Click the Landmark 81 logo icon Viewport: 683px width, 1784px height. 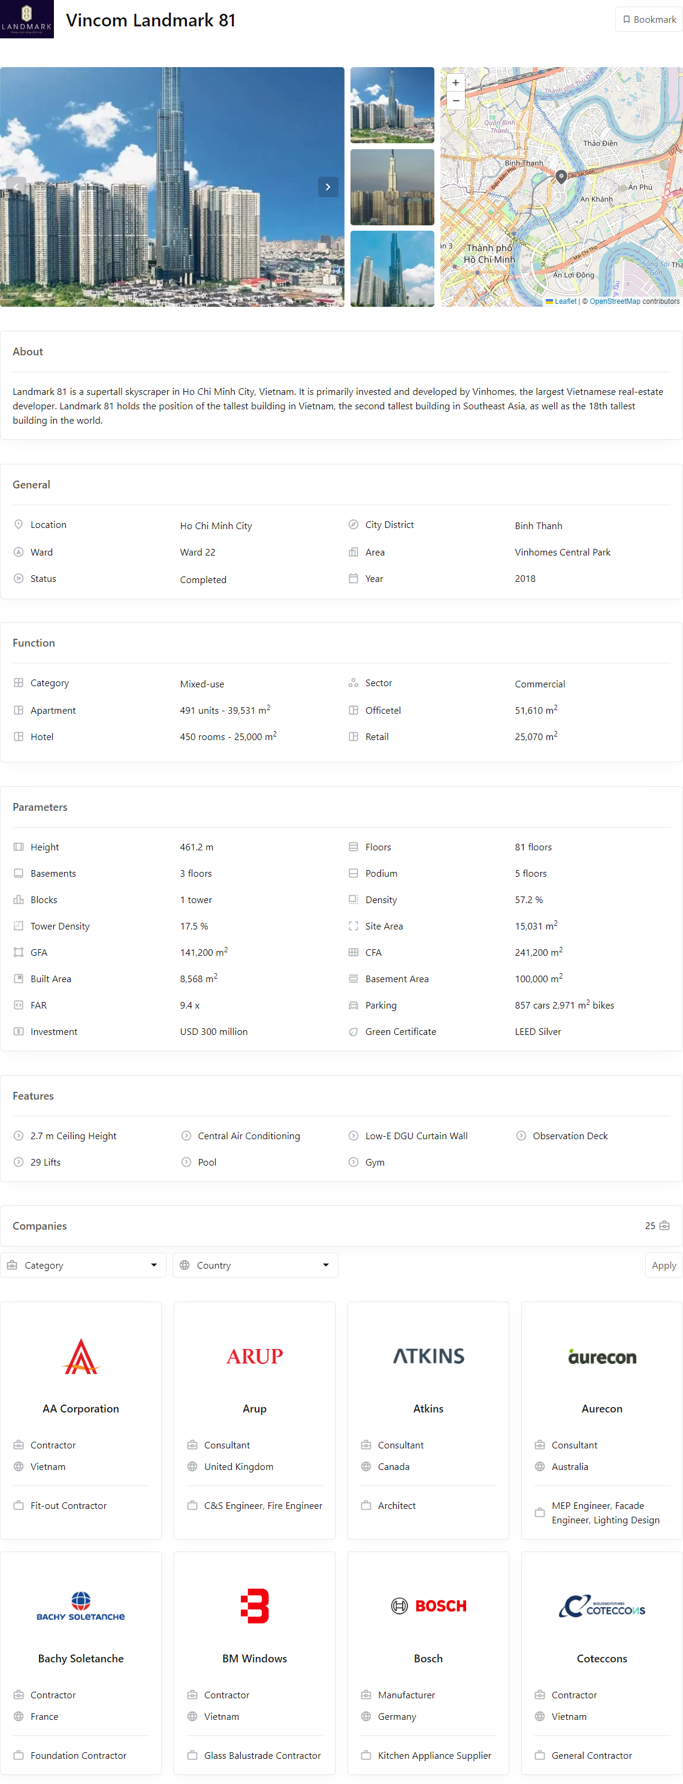[26, 19]
